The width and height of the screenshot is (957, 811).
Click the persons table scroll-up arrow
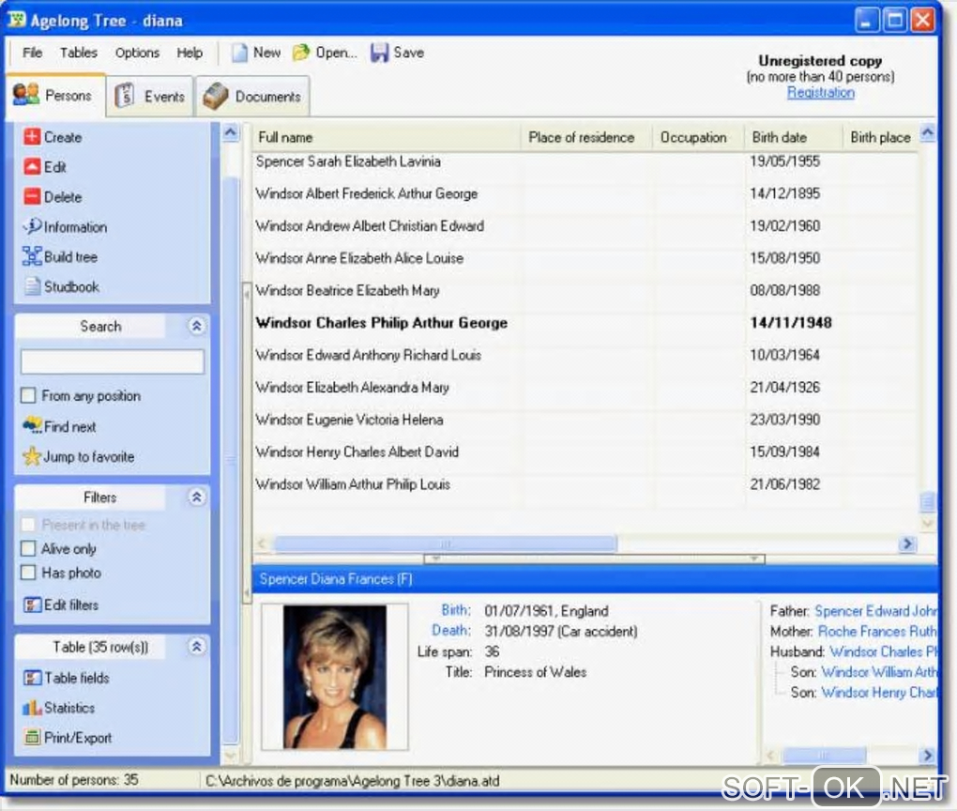click(928, 132)
